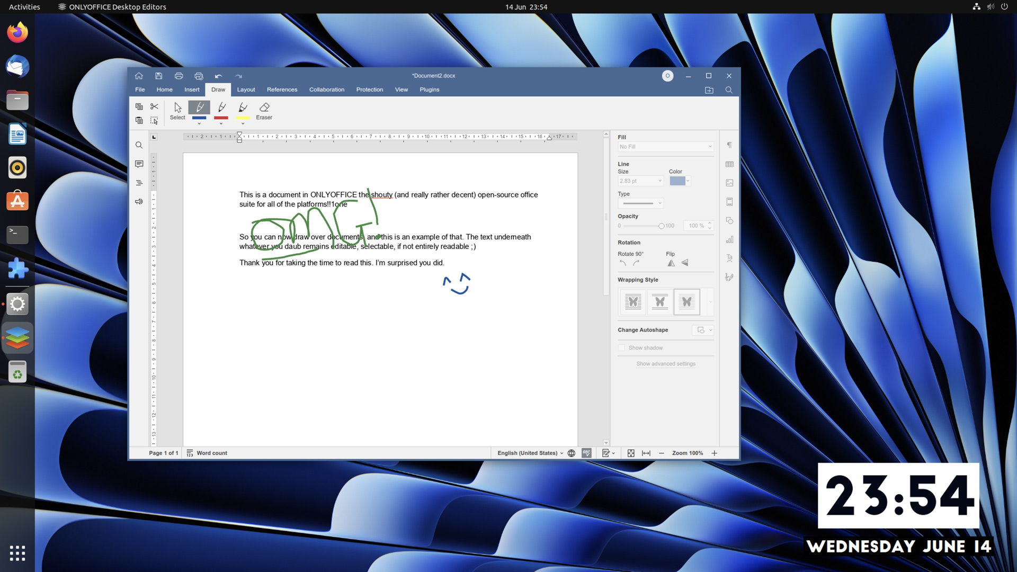Rotate shape 90° counterclockwise
The height and width of the screenshot is (572, 1017).
(x=623, y=263)
